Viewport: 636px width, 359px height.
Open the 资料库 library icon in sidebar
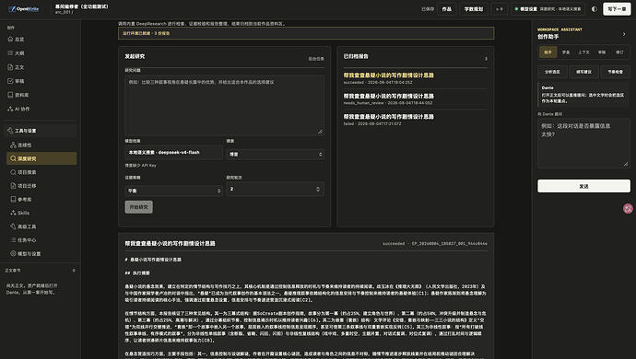point(10,95)
